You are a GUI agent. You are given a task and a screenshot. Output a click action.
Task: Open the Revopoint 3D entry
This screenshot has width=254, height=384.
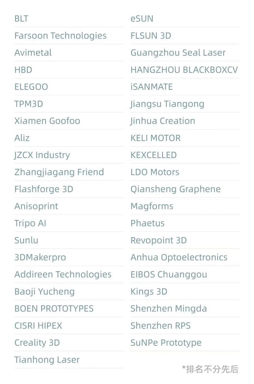159,240
